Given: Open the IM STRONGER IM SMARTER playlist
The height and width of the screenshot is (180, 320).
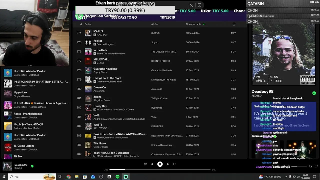Looking at the screenshot, I should 36,83.
